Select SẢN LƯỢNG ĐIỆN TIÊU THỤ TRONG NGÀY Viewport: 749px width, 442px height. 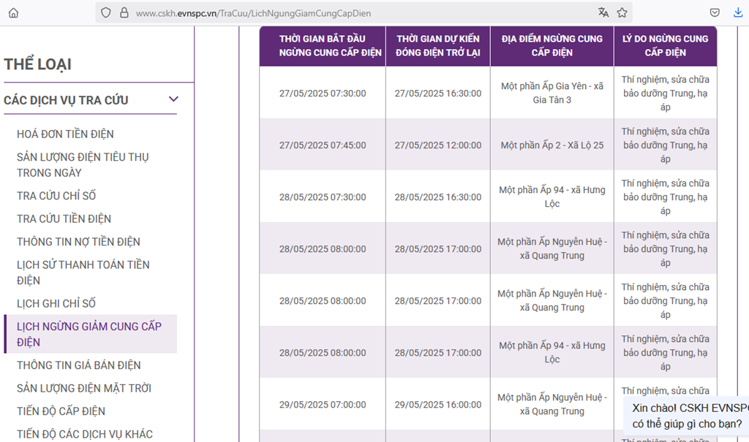point(83,165)
